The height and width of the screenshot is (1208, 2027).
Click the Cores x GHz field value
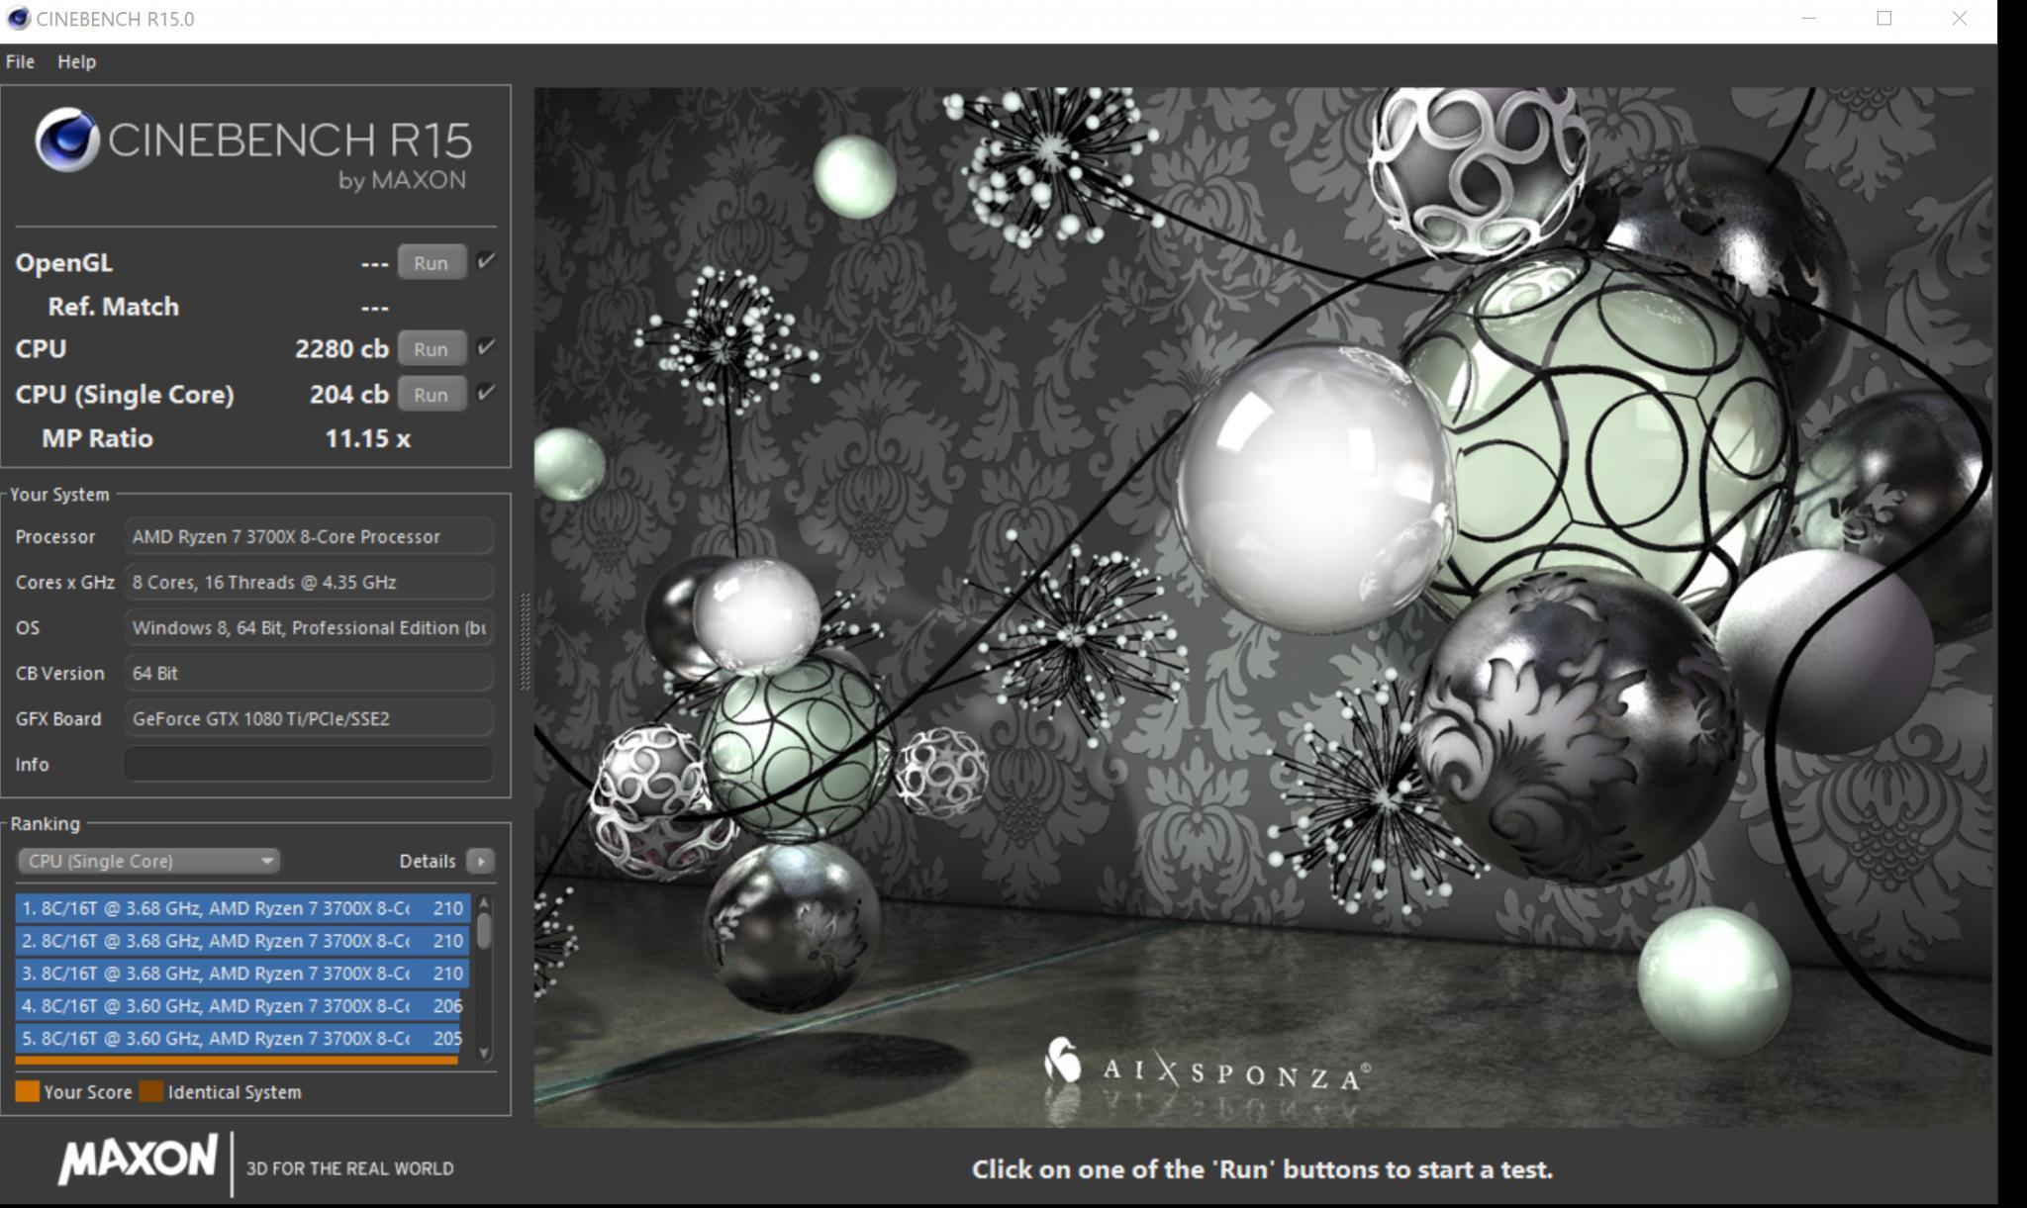309,583
